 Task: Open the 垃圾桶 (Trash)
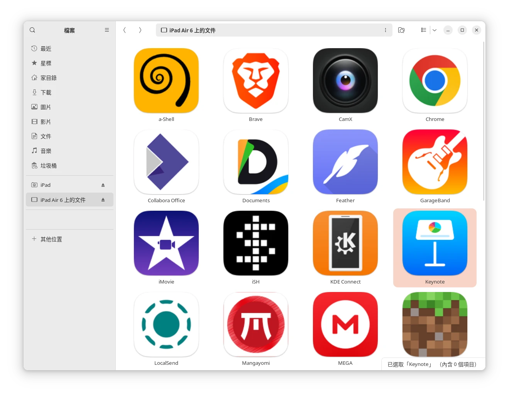pos(69,166)
